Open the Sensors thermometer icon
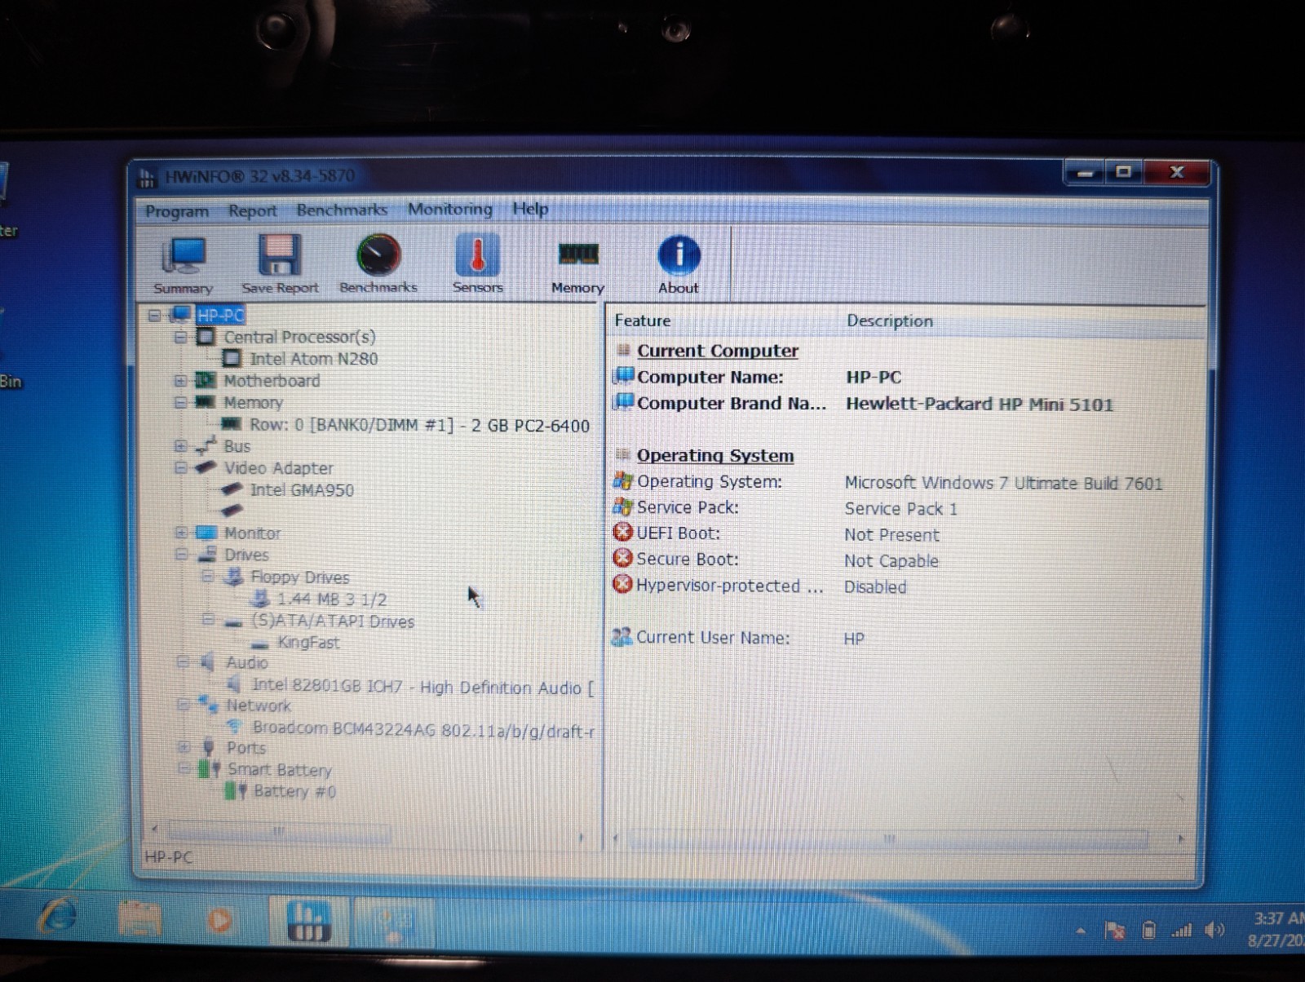1305x982 pixels. (478, 264)
